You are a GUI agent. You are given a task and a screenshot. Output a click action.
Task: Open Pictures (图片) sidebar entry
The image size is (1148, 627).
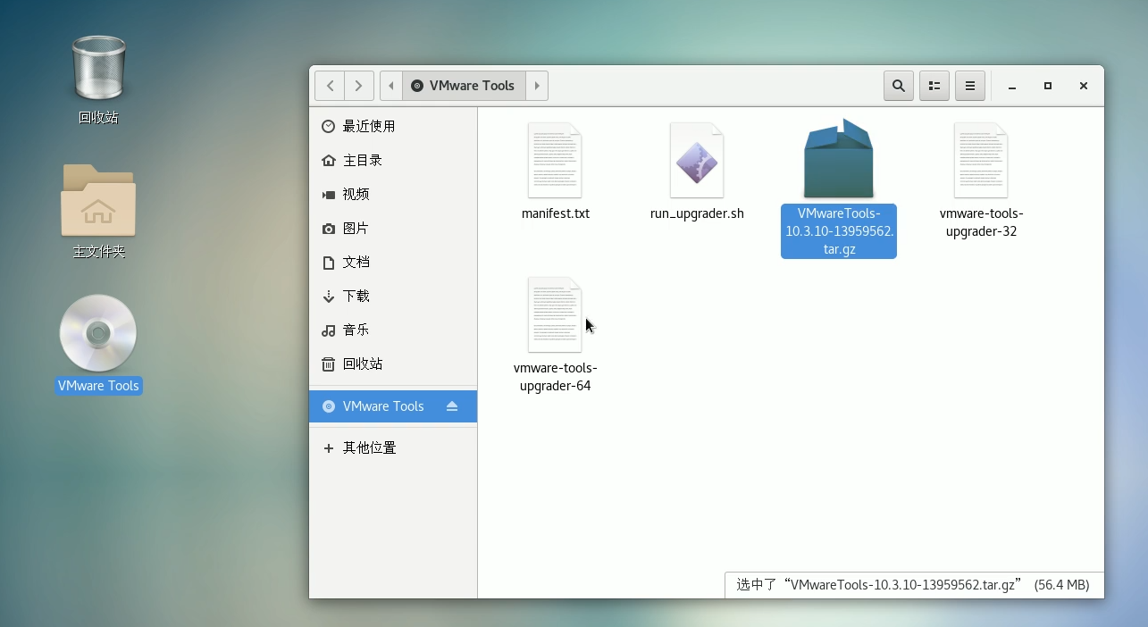393,229
